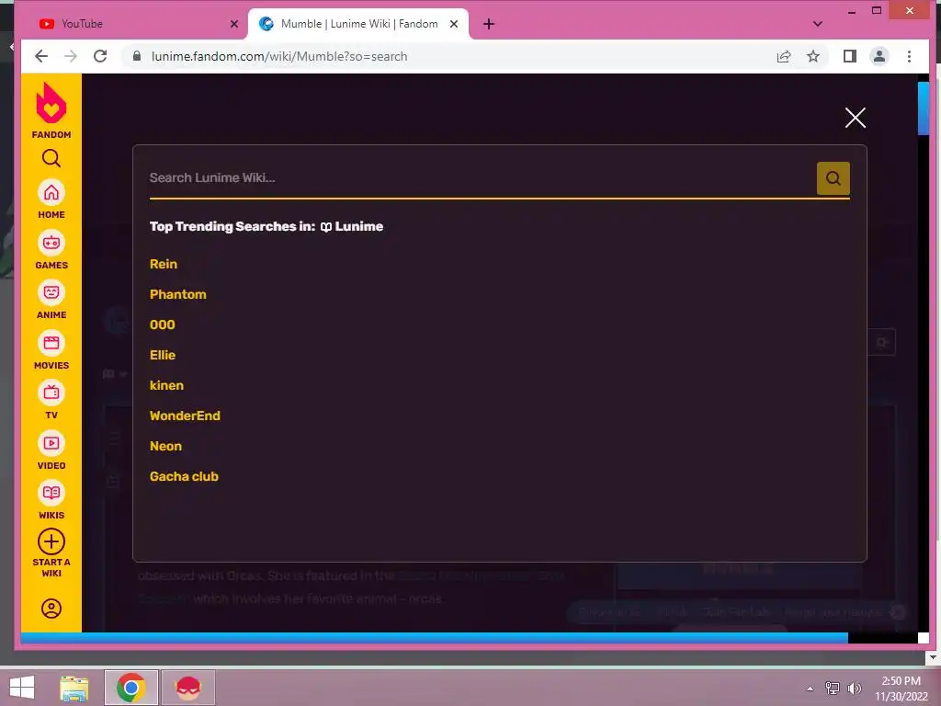The width and height of the screenshot is (941, 706).
Task: Open File Explorer from taskbar
Action: click(74, 688)
